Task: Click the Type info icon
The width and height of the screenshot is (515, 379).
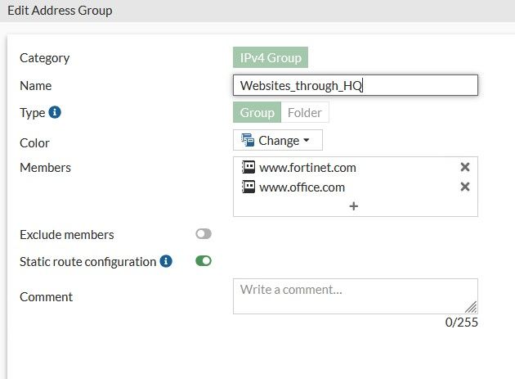Action: tap(55, 113)
